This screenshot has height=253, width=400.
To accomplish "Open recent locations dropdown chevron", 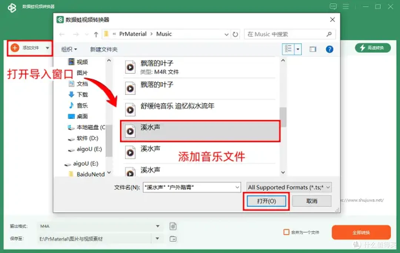I will tap(87, 34).
